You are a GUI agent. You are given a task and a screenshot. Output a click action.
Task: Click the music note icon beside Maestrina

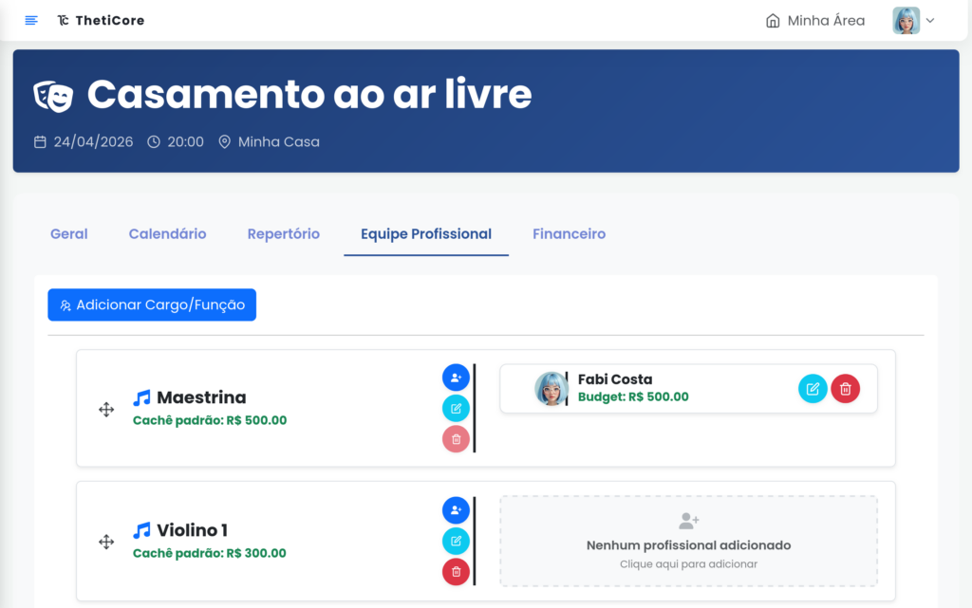coord(142,397)
